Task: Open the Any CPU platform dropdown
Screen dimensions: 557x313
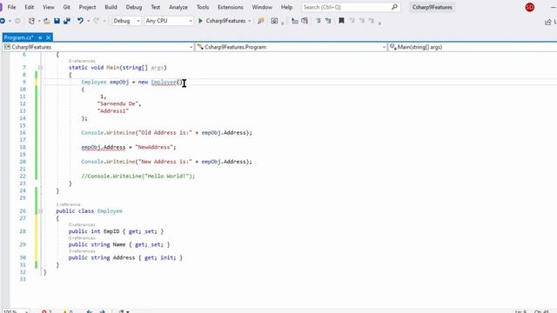Action: pos(169,21)
